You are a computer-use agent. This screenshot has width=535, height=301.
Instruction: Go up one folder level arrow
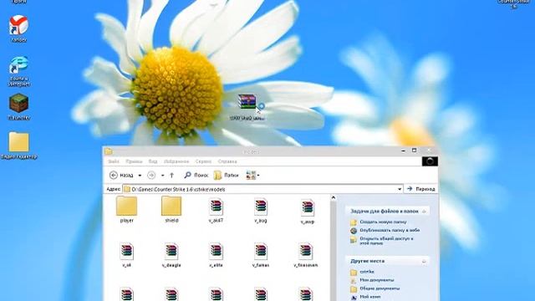[171, 175]
